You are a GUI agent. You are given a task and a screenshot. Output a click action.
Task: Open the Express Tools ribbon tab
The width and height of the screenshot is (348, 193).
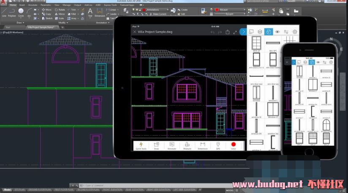[x=110, y=5]
